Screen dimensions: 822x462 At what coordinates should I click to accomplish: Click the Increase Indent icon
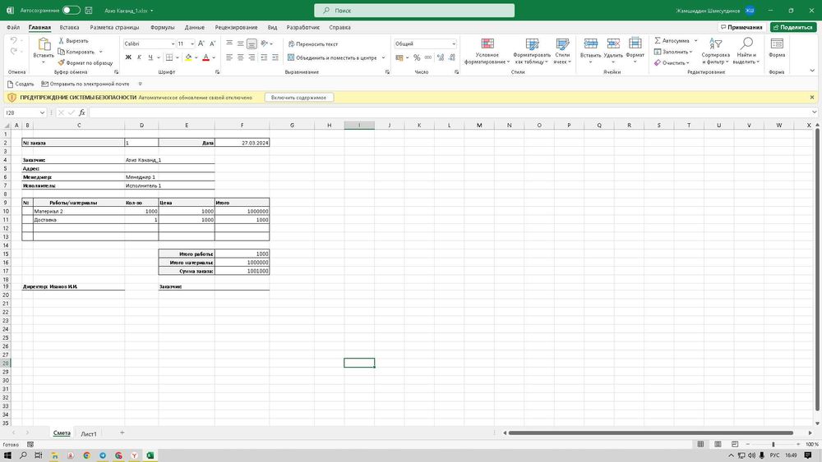click(x=275, y=57)
